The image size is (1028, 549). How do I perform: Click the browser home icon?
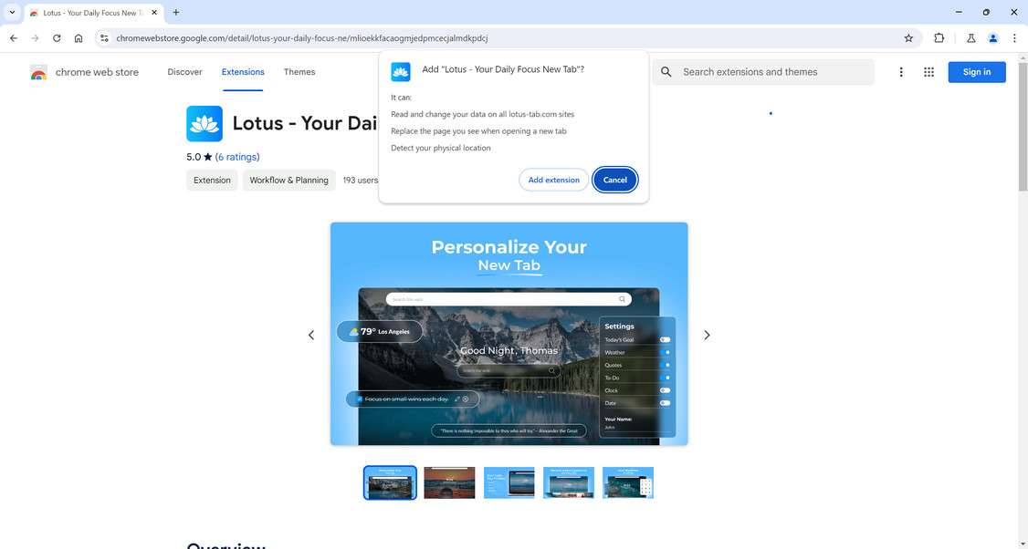[x=79, y=38]
